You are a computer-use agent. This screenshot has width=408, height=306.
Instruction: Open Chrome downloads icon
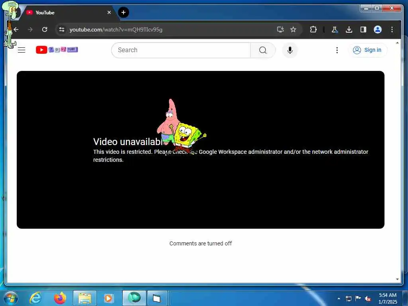[349, 29]
